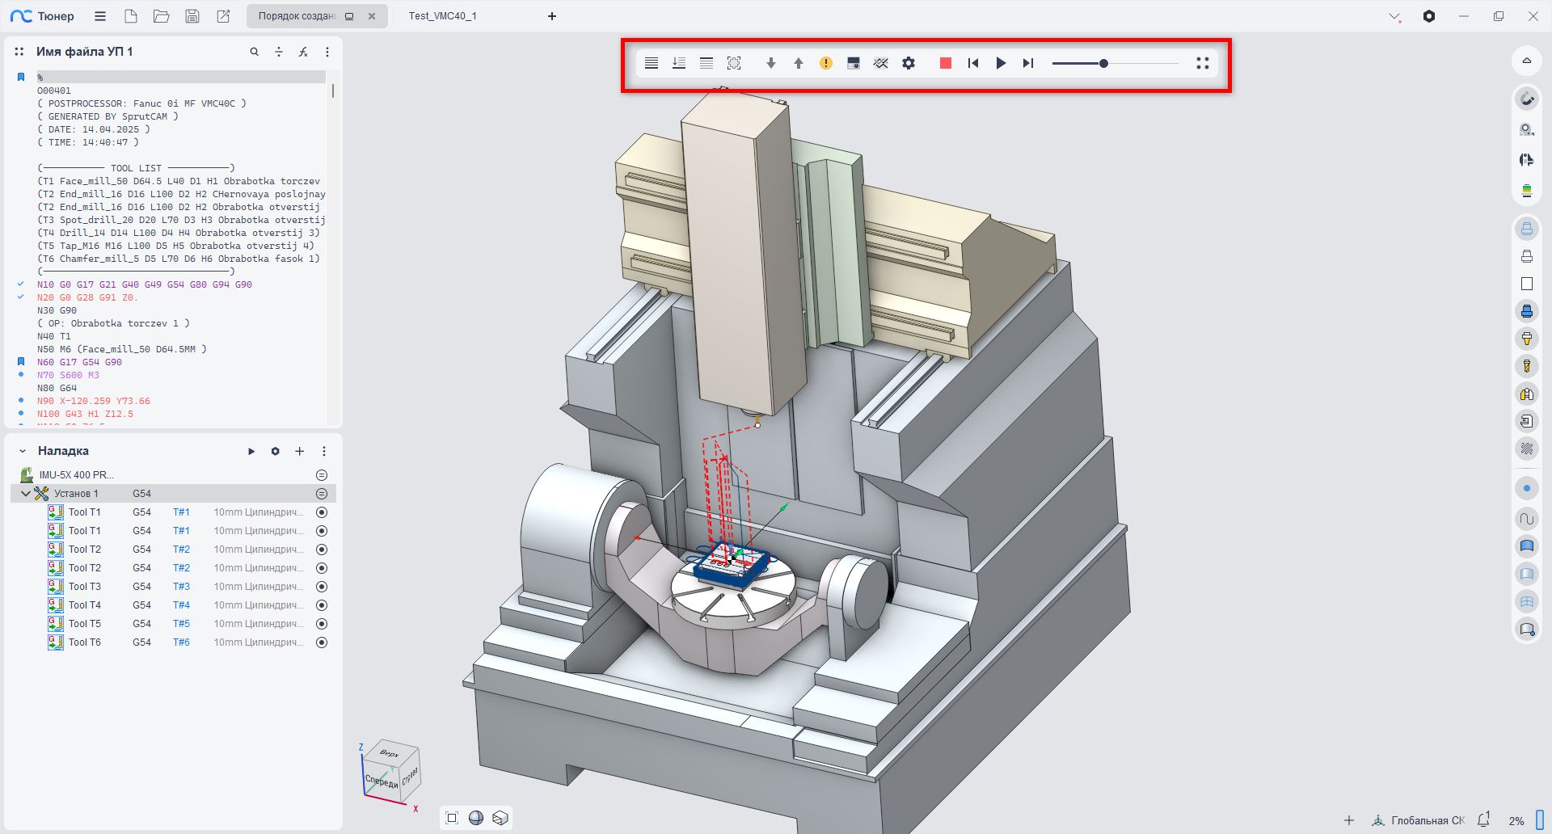Toggle the radio button for Tool T3

pos(322,587)
